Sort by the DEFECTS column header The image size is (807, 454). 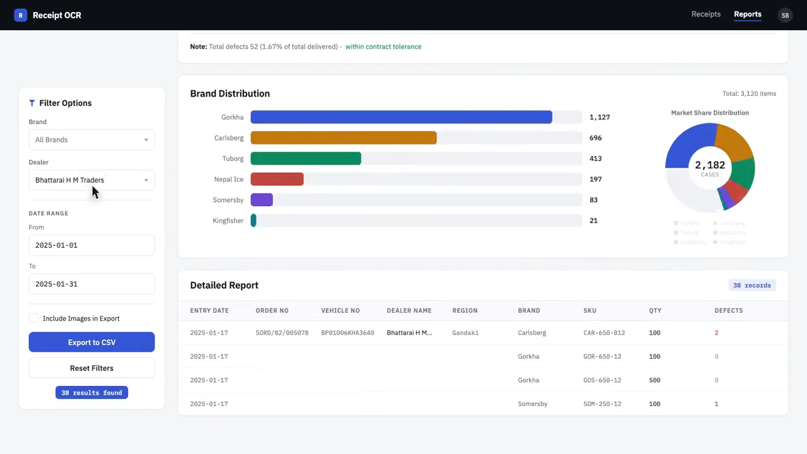pyautogui.click(x=729, y=311)
